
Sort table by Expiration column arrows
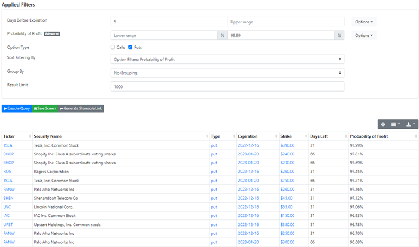(277, 136)
